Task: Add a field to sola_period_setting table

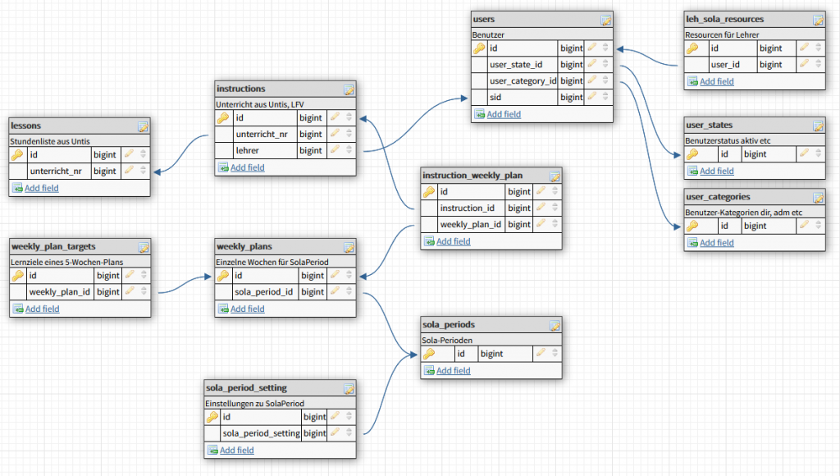Action: coord(236,451)
